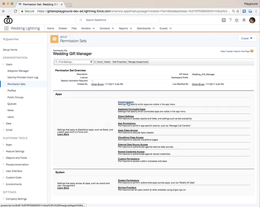Click the browser back arrow

click(x=3, y=11)
